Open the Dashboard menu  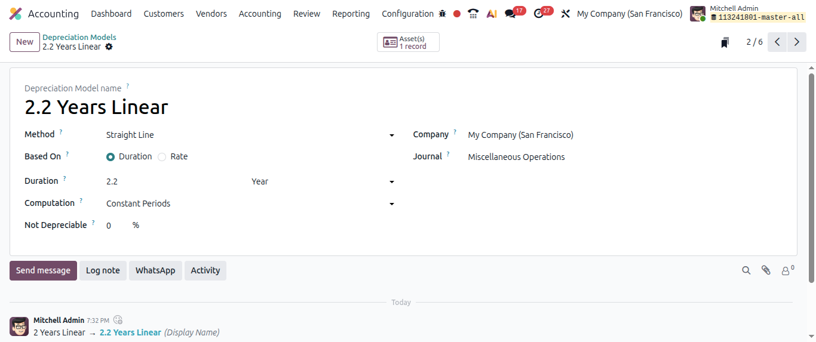click(111, 14)
